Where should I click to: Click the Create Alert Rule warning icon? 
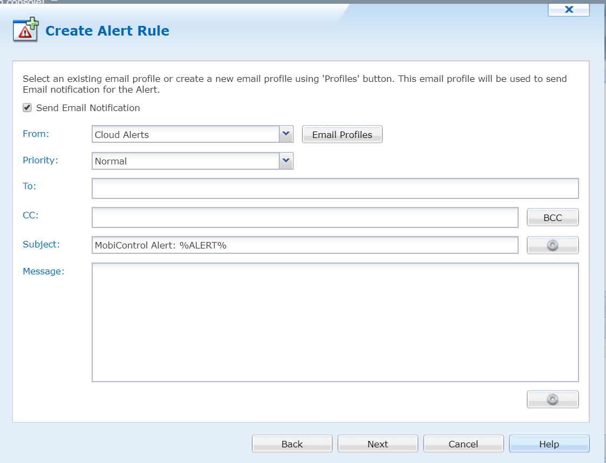tap(25, 30)
